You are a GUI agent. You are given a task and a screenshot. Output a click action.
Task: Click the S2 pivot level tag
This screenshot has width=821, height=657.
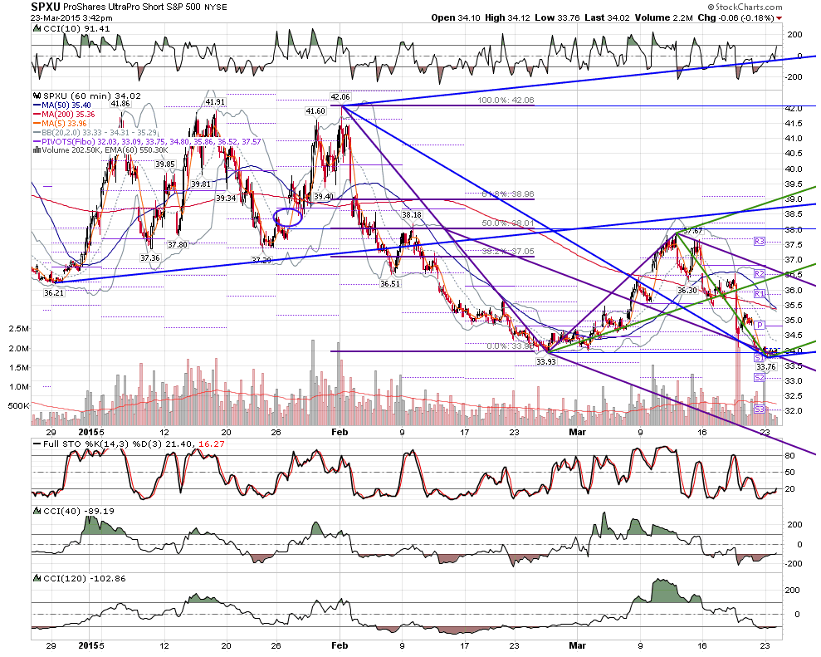coord(760,378)
